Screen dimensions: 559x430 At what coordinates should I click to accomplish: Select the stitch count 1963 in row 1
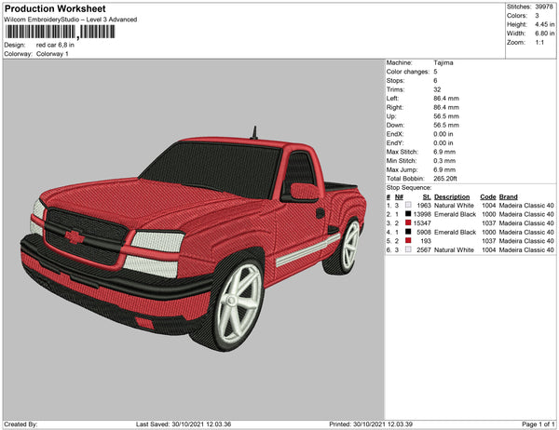(424, 206)
